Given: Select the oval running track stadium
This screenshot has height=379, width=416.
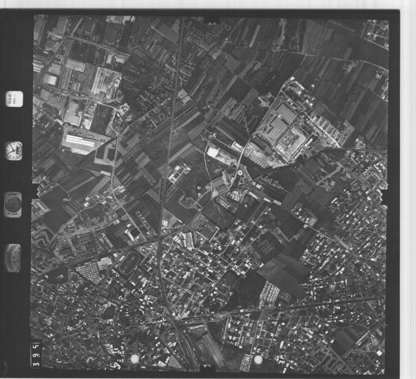Looking at the screenshot, I should tap(129, 263).
